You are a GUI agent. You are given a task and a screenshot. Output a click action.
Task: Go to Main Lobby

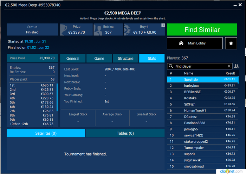195,43
